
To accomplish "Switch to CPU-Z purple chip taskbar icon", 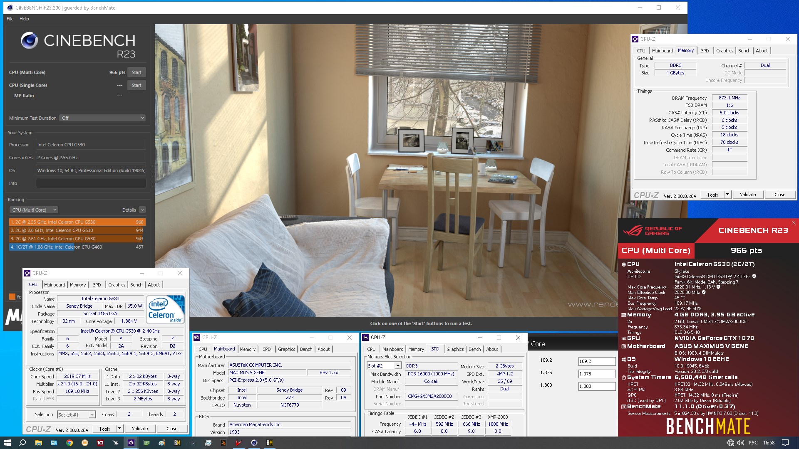I will 131,443.
